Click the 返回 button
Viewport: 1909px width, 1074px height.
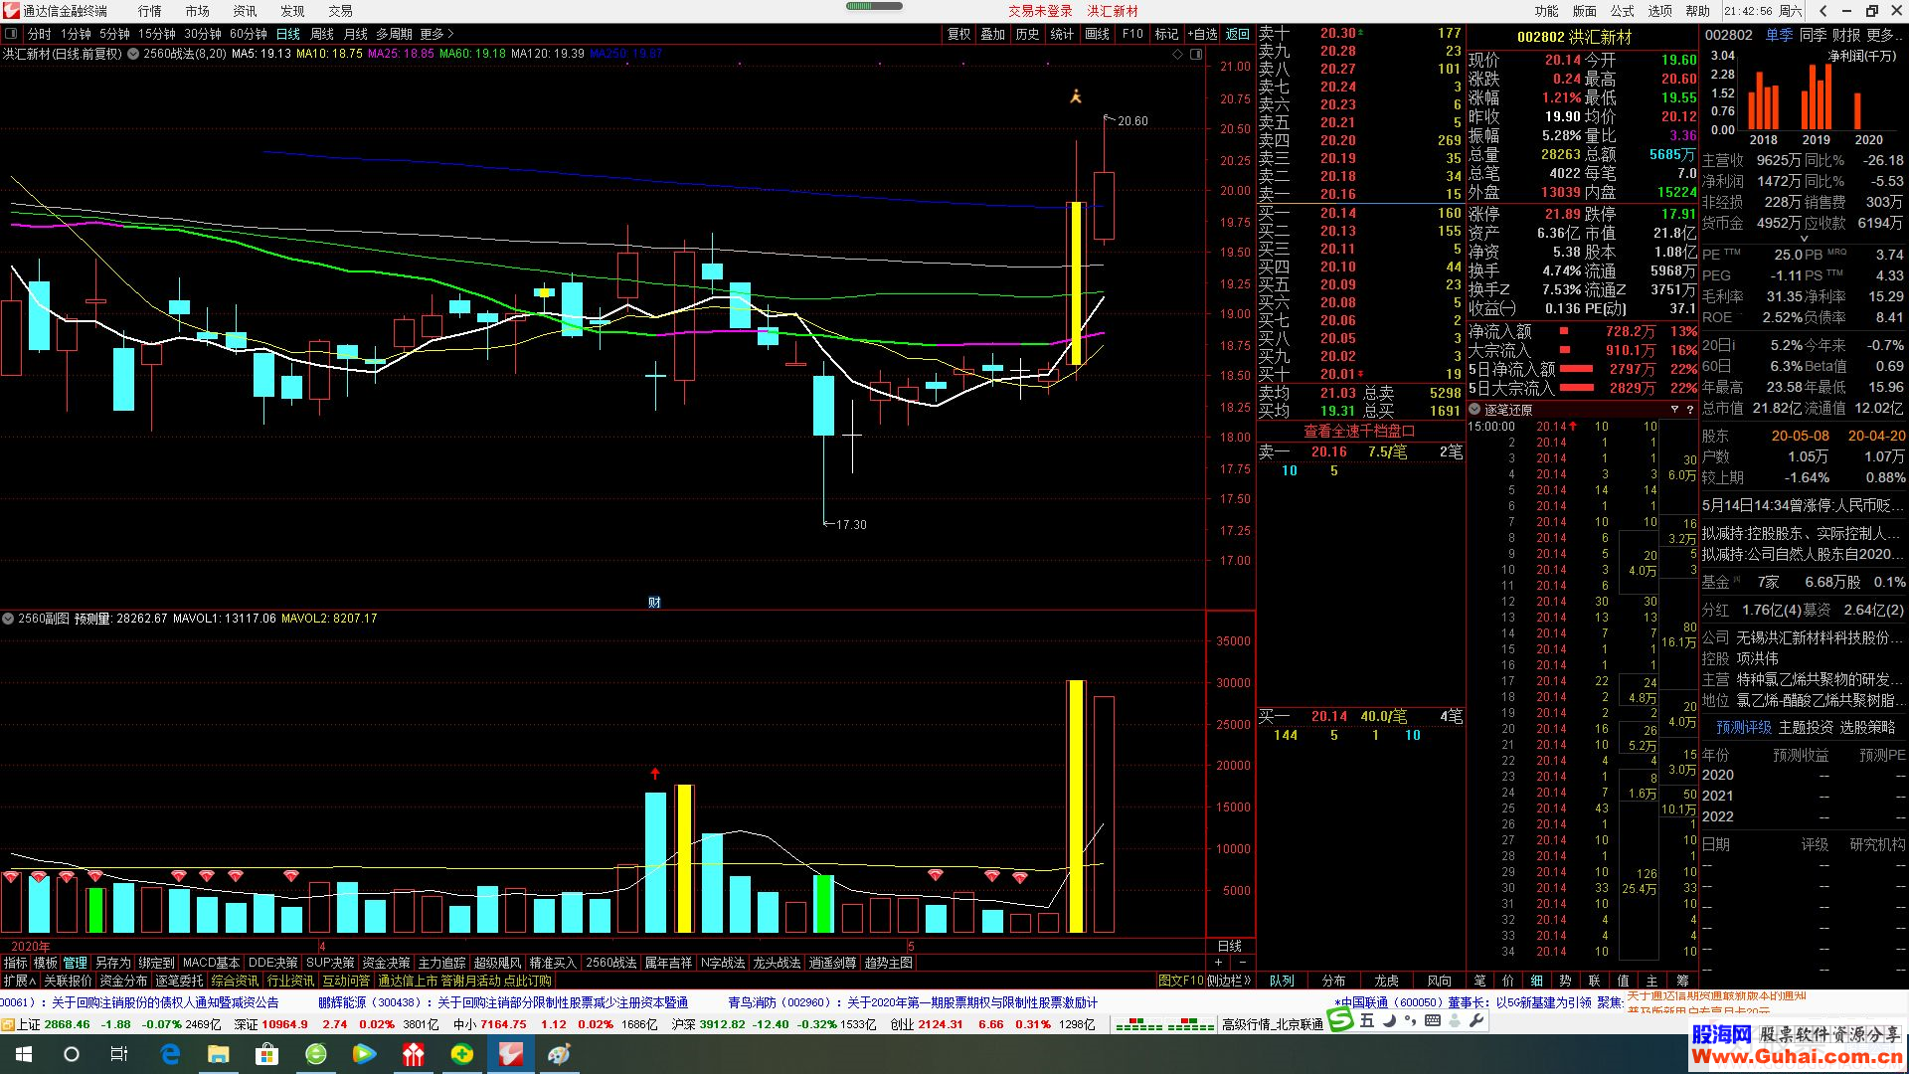coord(1238,34)
